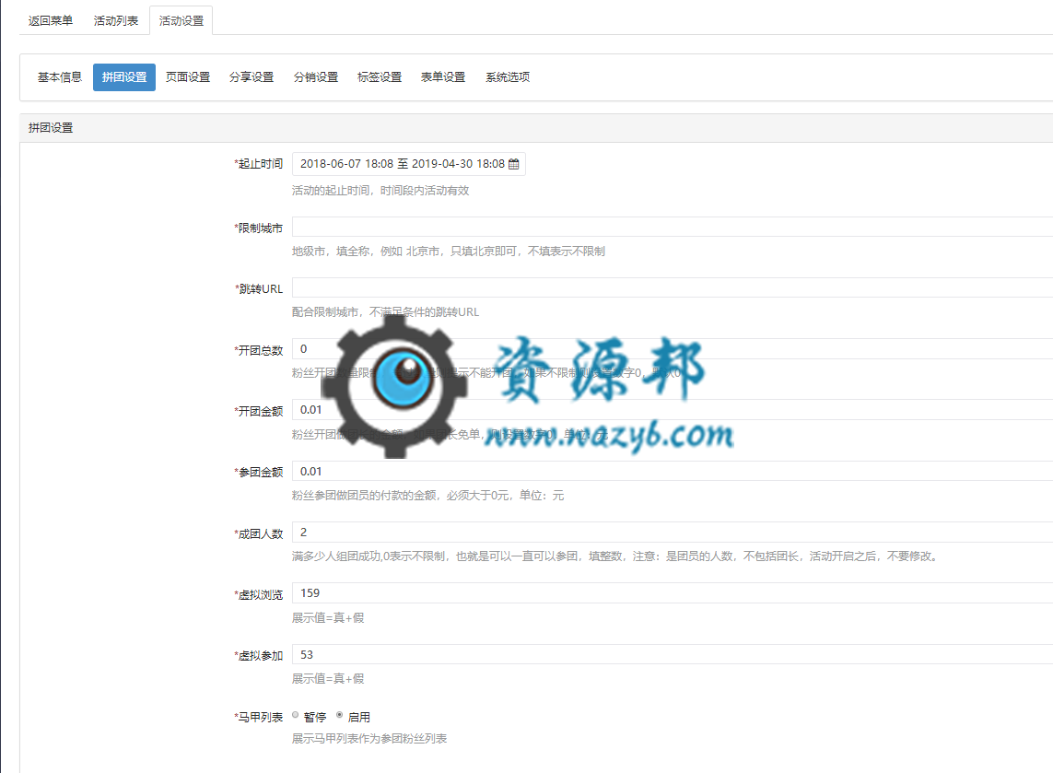
Task: Open 系统选项 section
Action: click(508, 77)
